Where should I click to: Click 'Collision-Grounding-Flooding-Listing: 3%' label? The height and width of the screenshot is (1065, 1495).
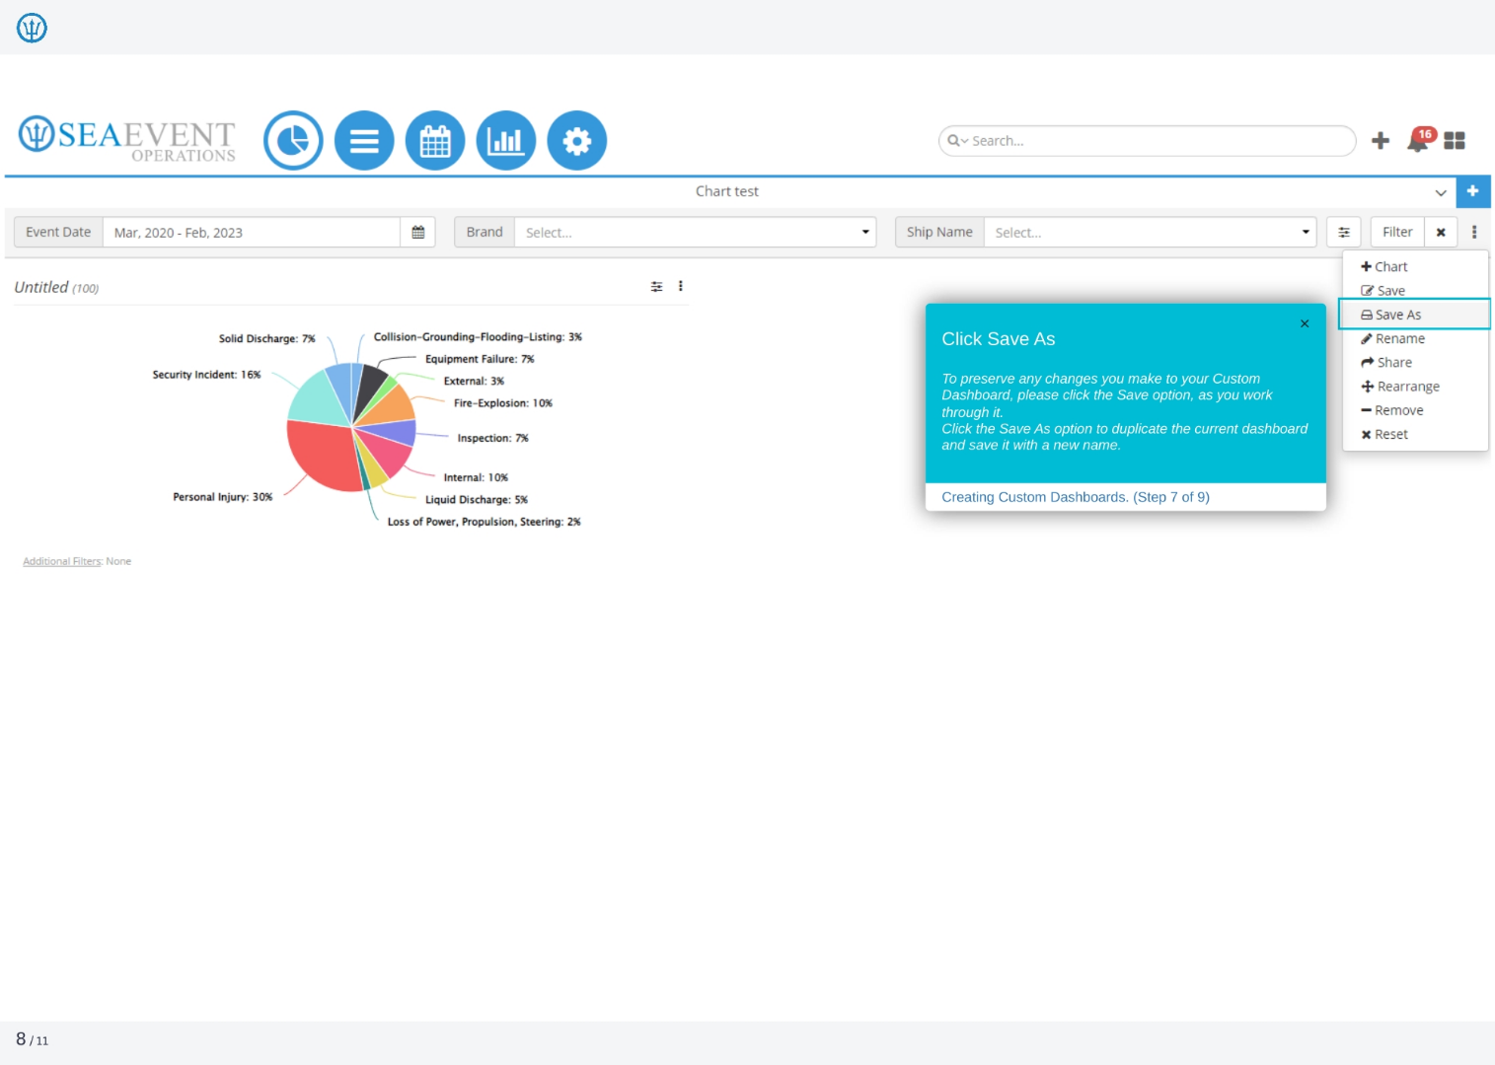point(478,337)
